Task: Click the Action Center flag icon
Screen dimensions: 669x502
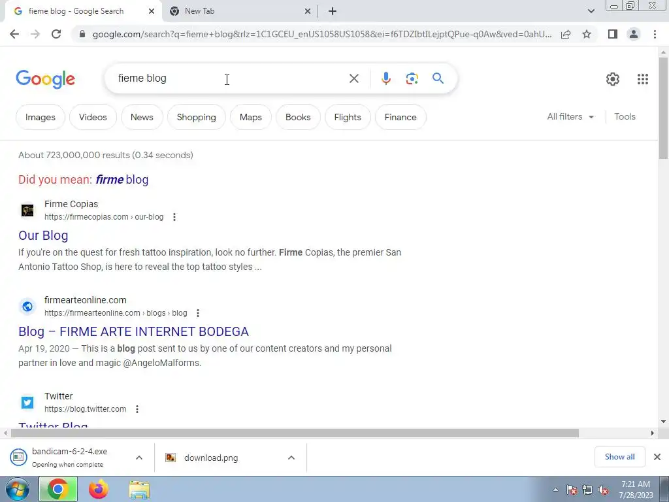Action: [572, 490]
